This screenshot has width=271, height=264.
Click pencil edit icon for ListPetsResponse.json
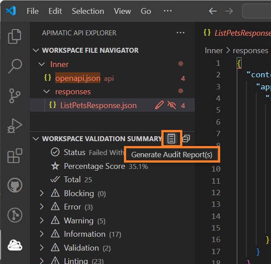pos(160,105)
